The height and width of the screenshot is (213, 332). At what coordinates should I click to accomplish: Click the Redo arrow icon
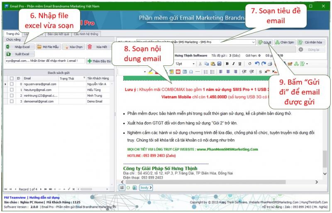point(264,64)
